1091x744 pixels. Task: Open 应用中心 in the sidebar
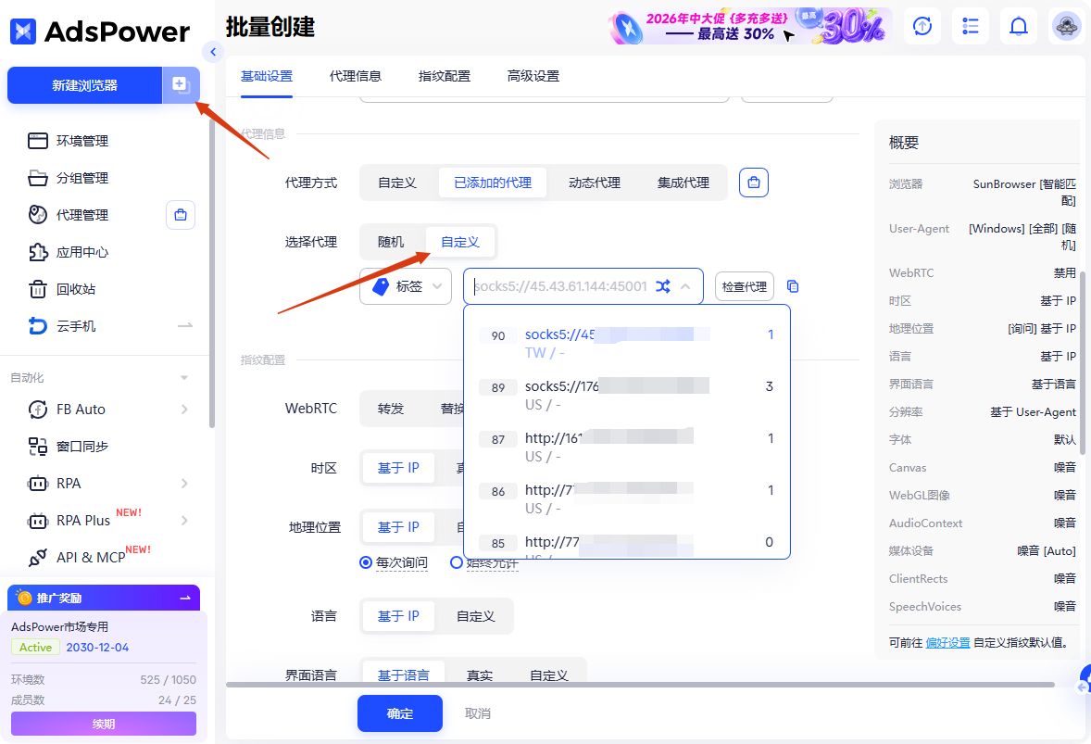pyautogui.click(x=82, y=252)
